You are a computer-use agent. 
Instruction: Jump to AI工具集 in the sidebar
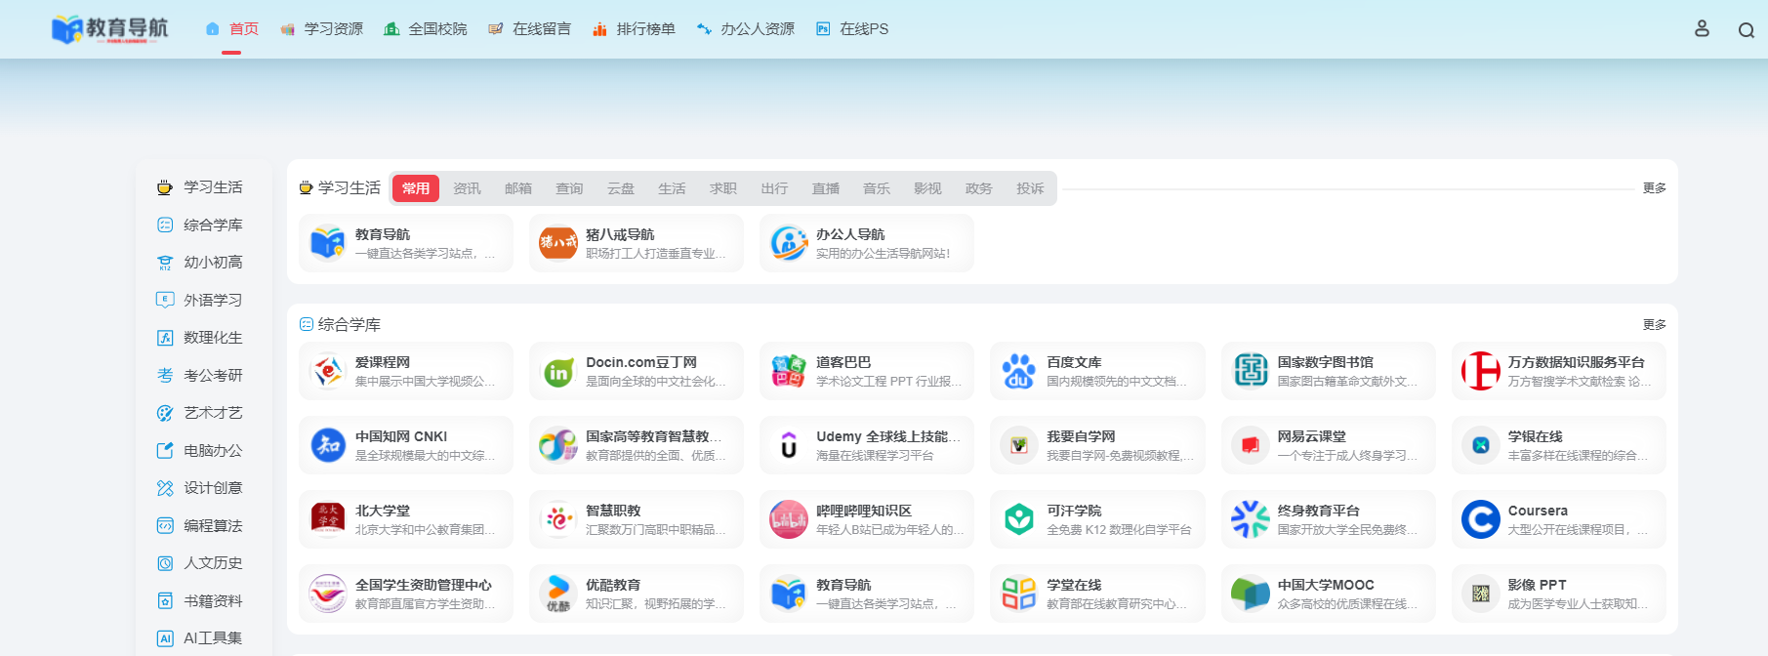click(x=201, y=638)
